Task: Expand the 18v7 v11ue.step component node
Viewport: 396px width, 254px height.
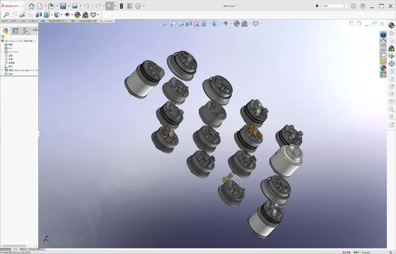Action: pyautogui.click(x=2, y=70)
